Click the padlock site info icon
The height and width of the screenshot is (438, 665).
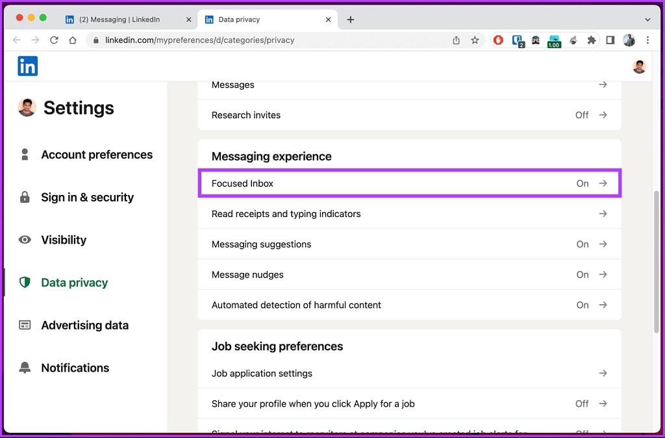pos(96,40)
